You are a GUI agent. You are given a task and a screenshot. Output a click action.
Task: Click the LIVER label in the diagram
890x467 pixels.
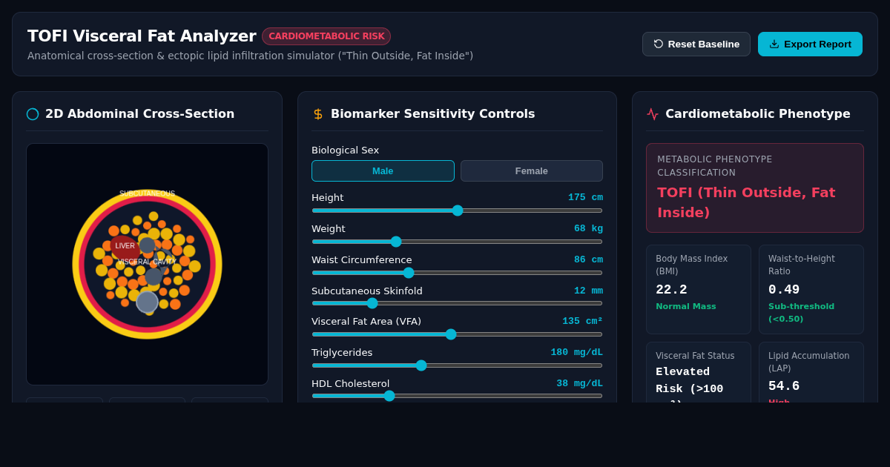pos(125,246)
